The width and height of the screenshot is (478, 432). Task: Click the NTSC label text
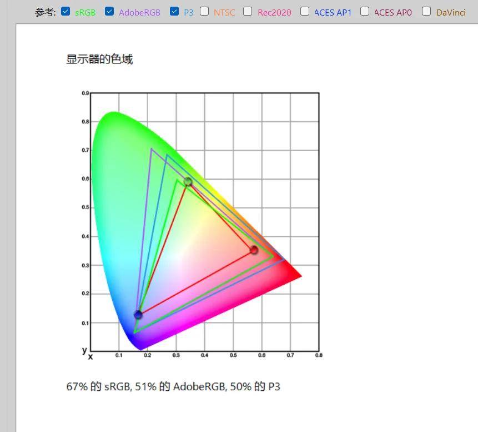224,13
